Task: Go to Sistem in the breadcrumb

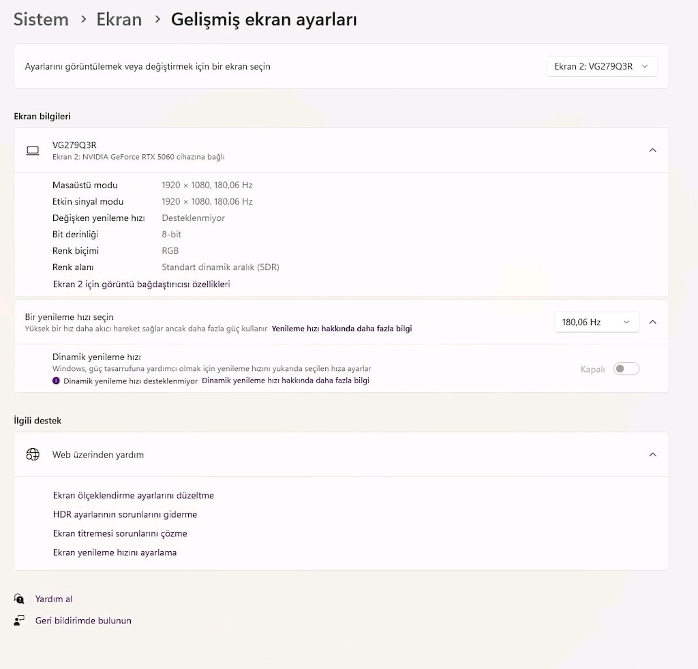Action: tap(41, 20)
